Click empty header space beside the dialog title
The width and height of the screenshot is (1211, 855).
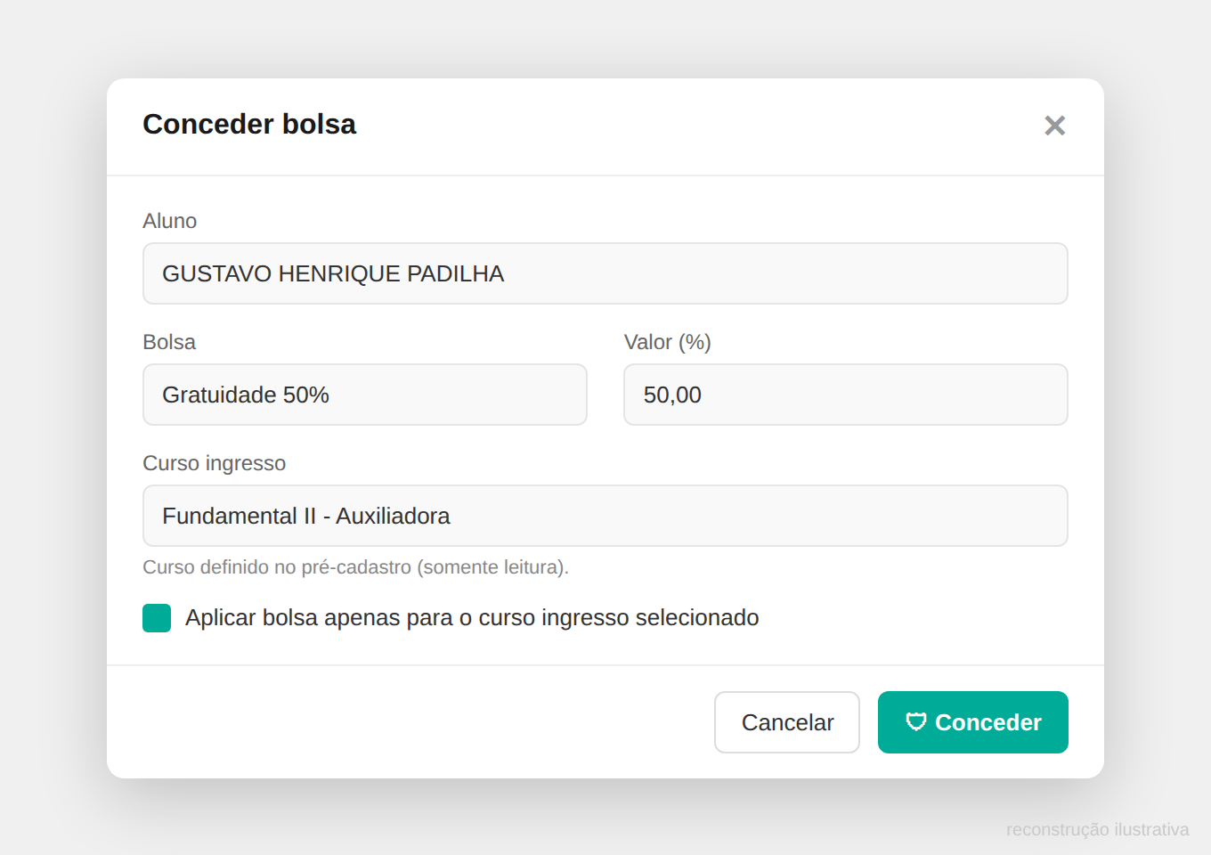tap(695, 126)
